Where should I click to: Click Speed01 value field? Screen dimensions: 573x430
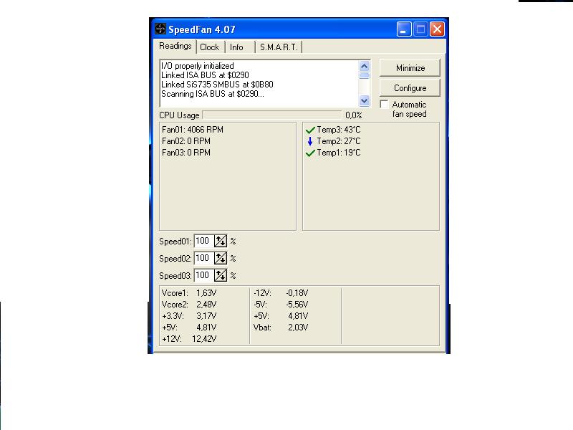click(204, 241)
